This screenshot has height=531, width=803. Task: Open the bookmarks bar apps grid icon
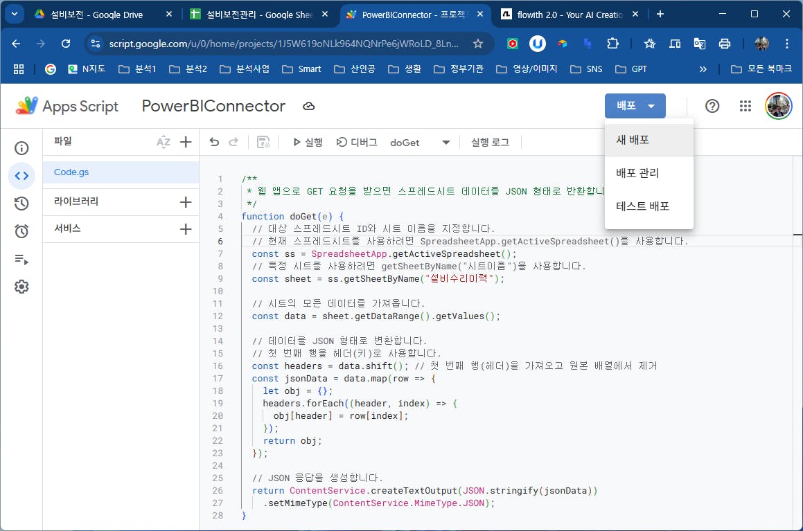[x=19, y=69]
